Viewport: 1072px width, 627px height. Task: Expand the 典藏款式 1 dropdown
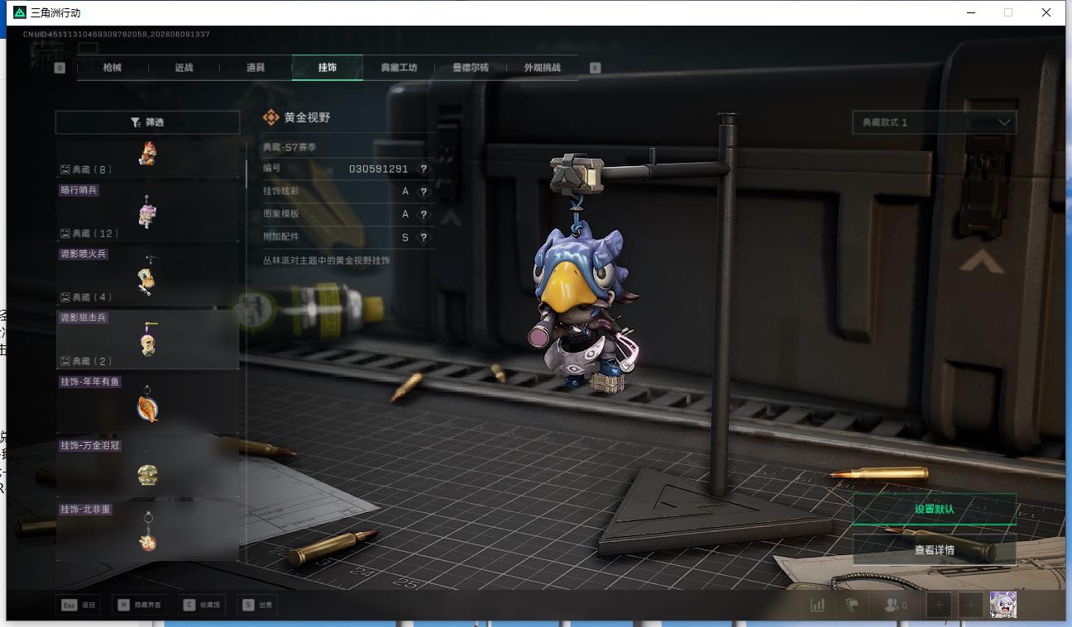(934, 122)
